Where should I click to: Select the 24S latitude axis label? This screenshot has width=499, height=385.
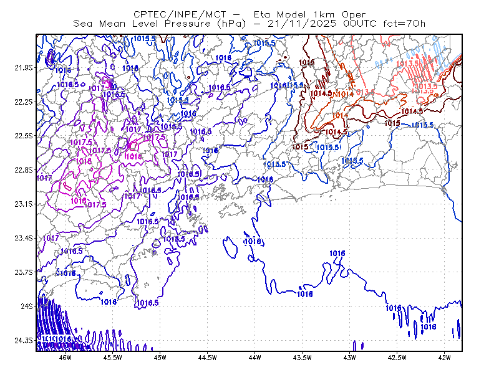pos(27,307)
